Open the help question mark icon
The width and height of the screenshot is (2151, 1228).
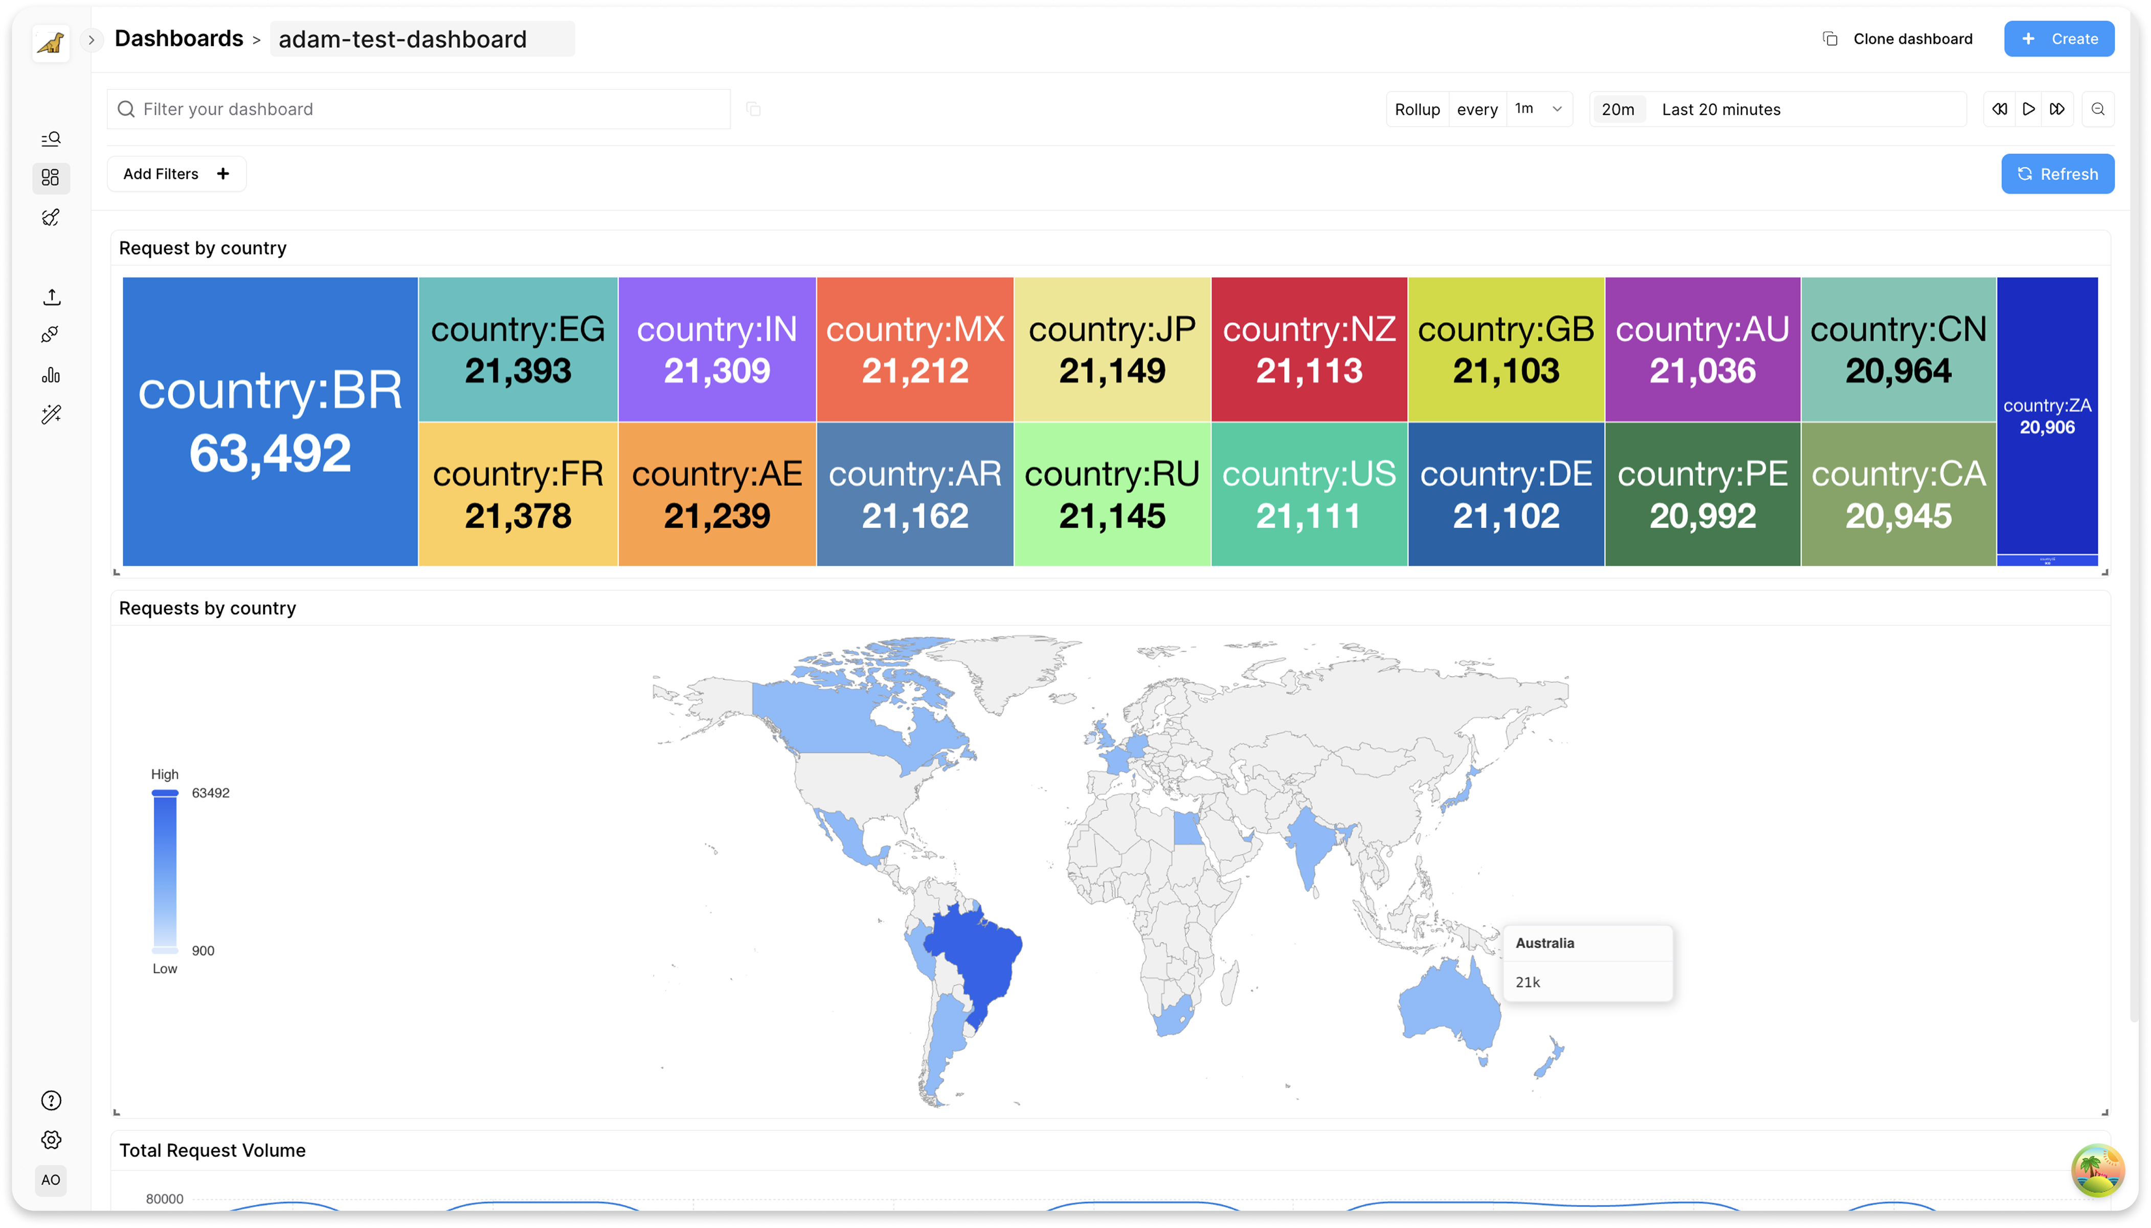[51, 1101]
